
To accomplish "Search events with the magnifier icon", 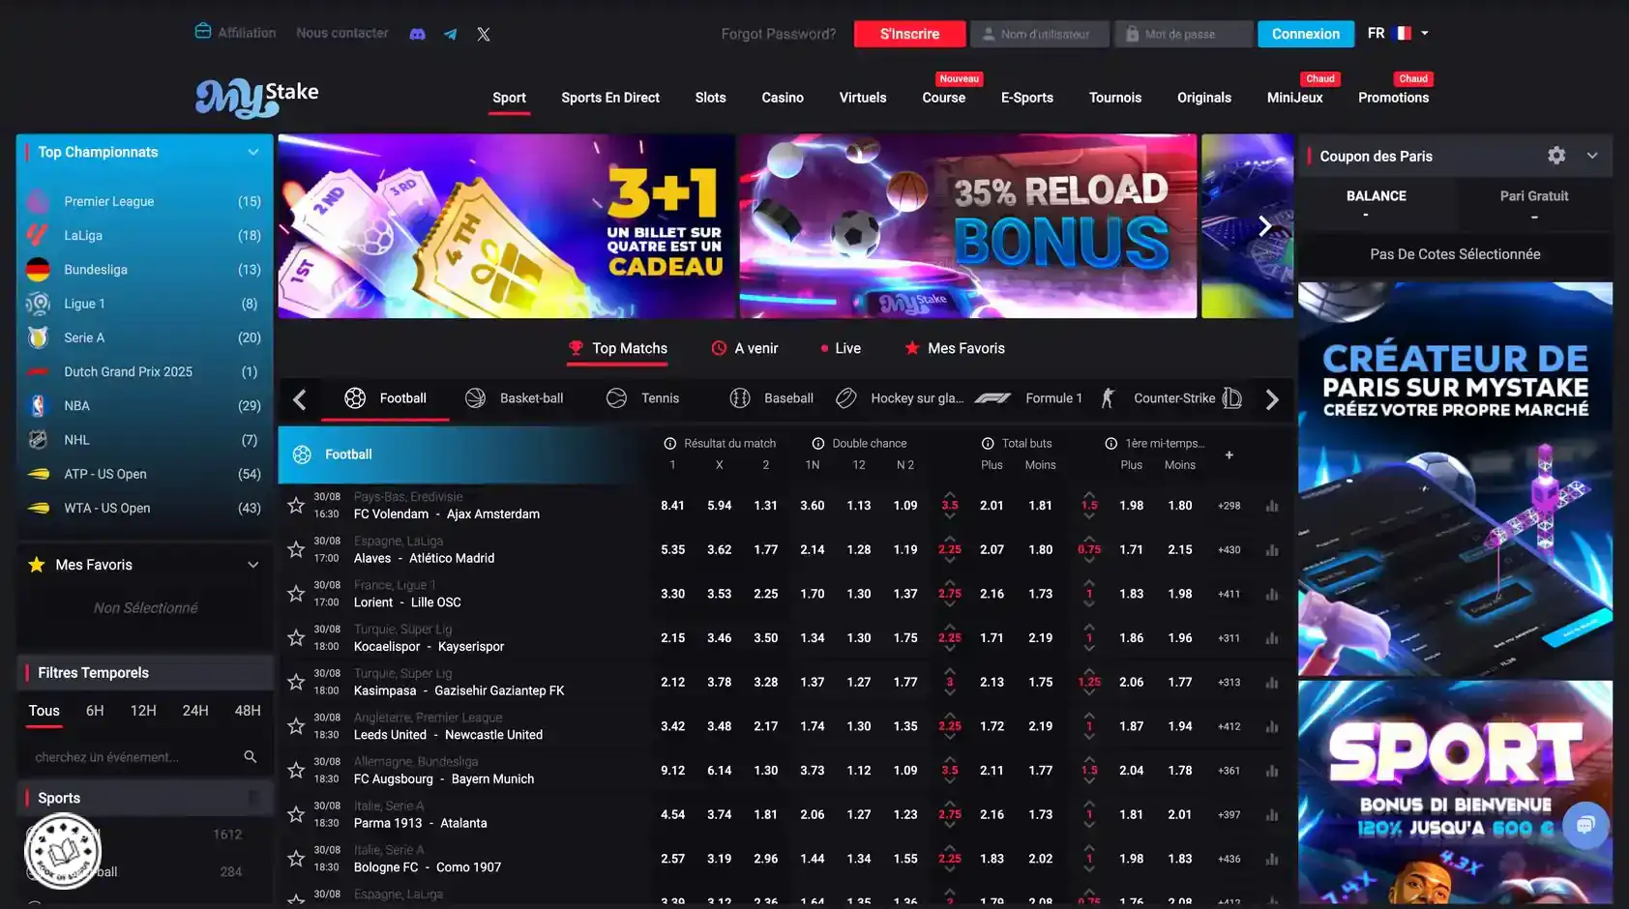I will 251,756.
